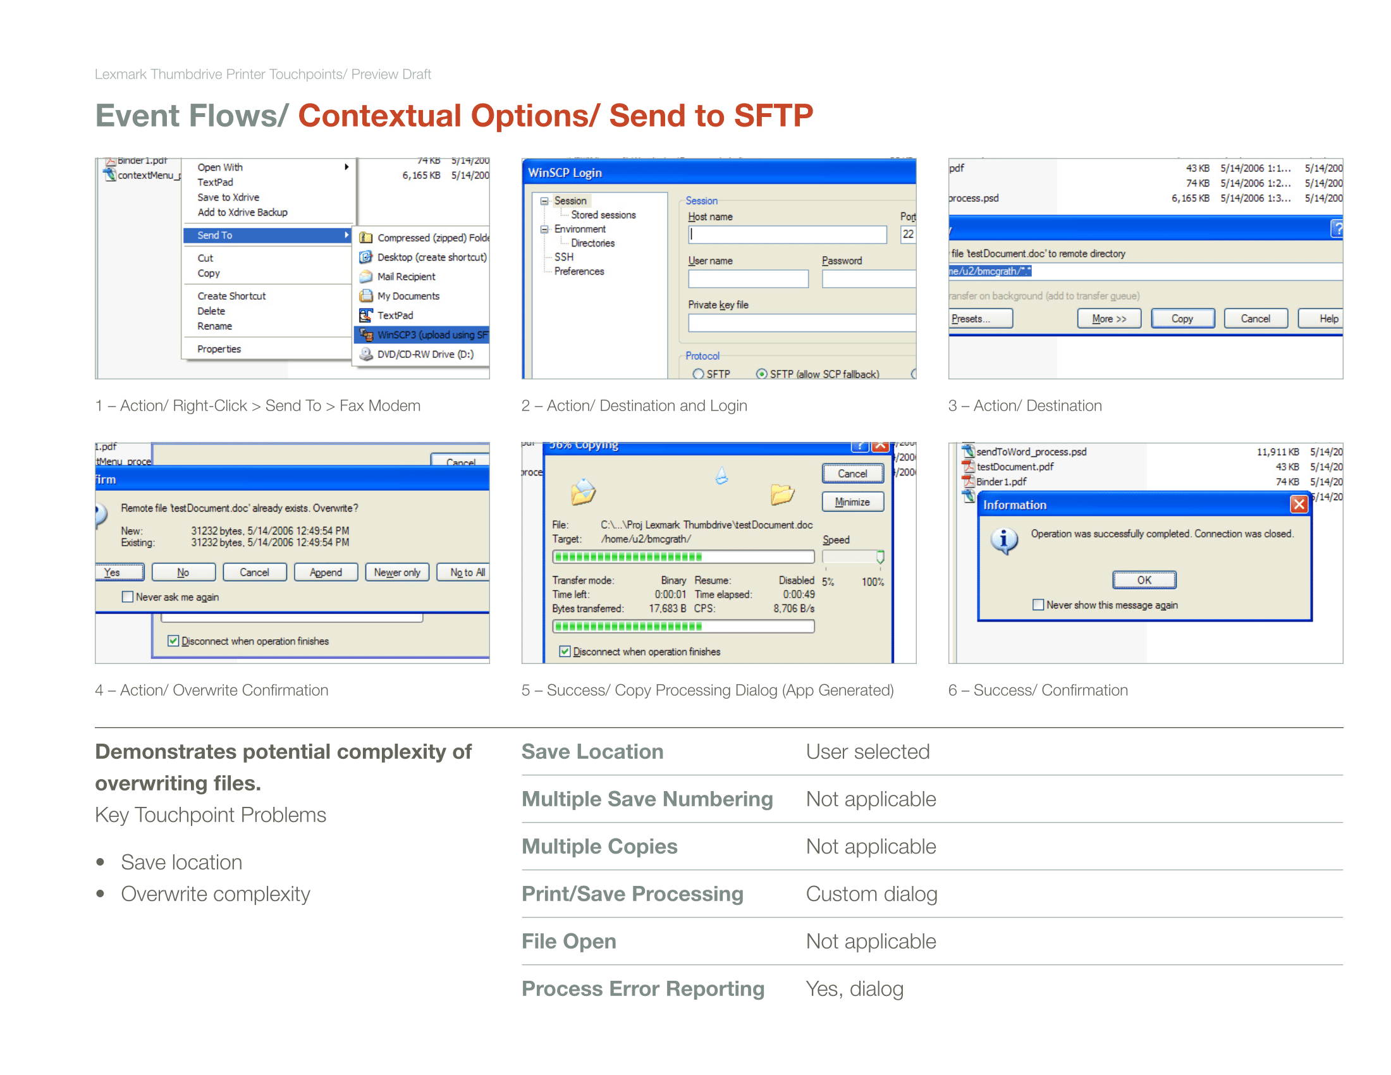Click the Binder1.pdf icon above the Information dialog
The image size is (1391, 1075).
(968, 481)
